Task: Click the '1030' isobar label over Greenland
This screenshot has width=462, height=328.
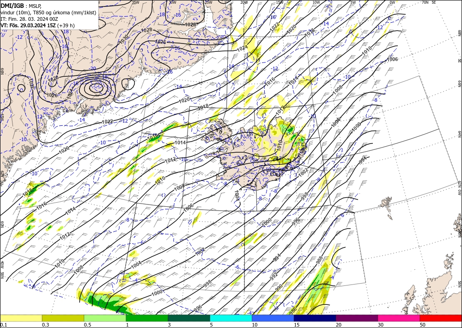Action: coord(124,40)
